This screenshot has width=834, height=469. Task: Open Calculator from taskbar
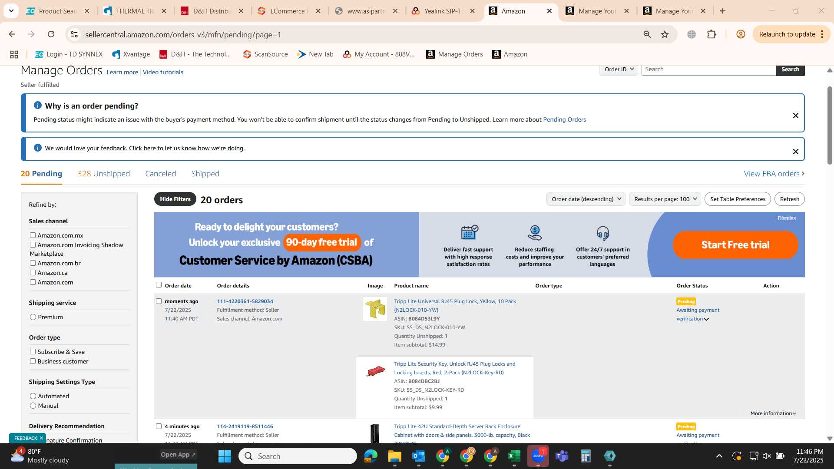[586, 456]
